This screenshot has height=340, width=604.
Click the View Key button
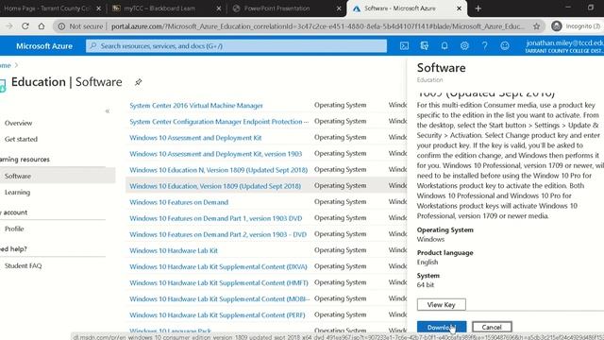441,304
